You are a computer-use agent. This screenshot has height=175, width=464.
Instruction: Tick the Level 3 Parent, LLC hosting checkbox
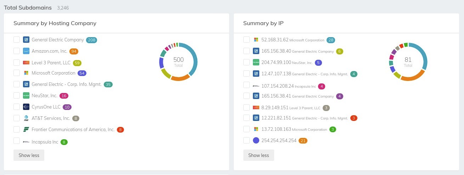point(16,63)
